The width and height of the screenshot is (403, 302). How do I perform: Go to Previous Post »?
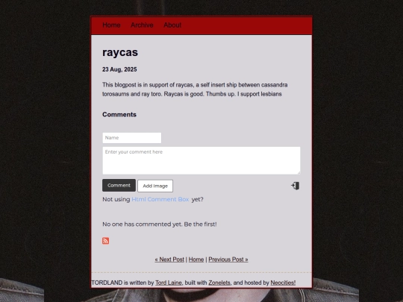(x=228, y=259)
